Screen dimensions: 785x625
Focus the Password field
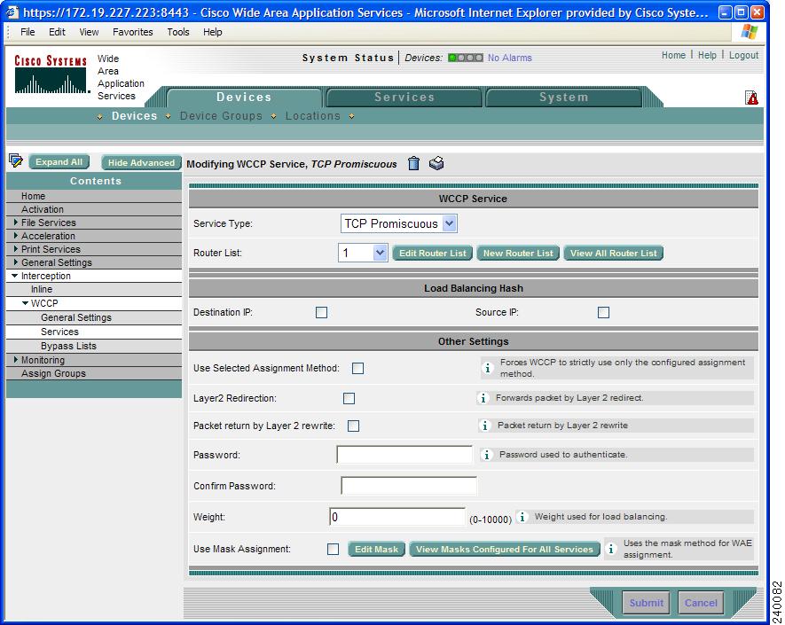click(404, 455)
